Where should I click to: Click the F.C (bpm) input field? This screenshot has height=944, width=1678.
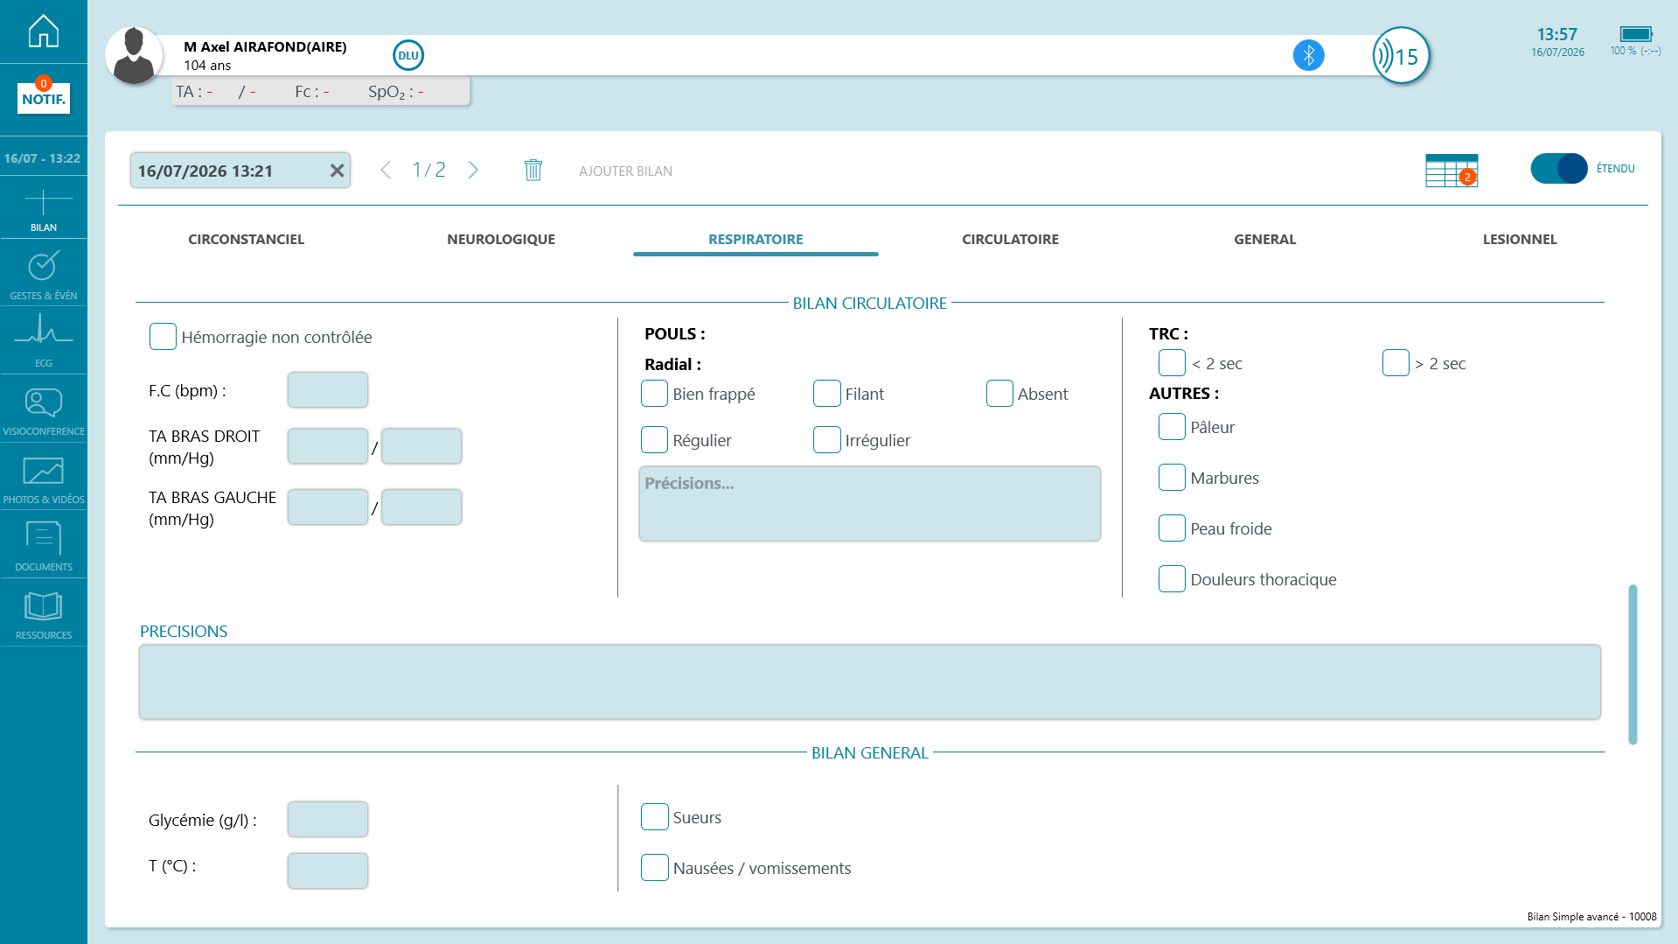click(x=328, y=390)
